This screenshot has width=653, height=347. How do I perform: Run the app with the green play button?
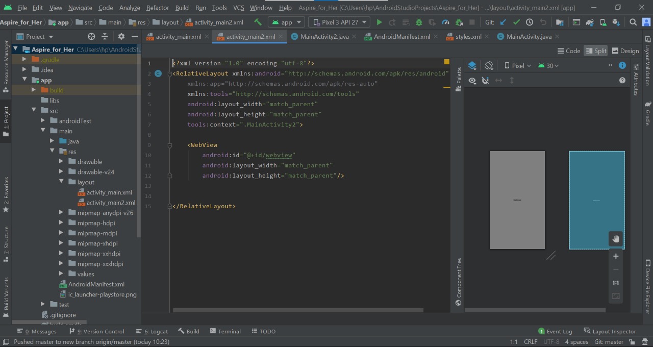pyautogui.click(x=379, y=22)
